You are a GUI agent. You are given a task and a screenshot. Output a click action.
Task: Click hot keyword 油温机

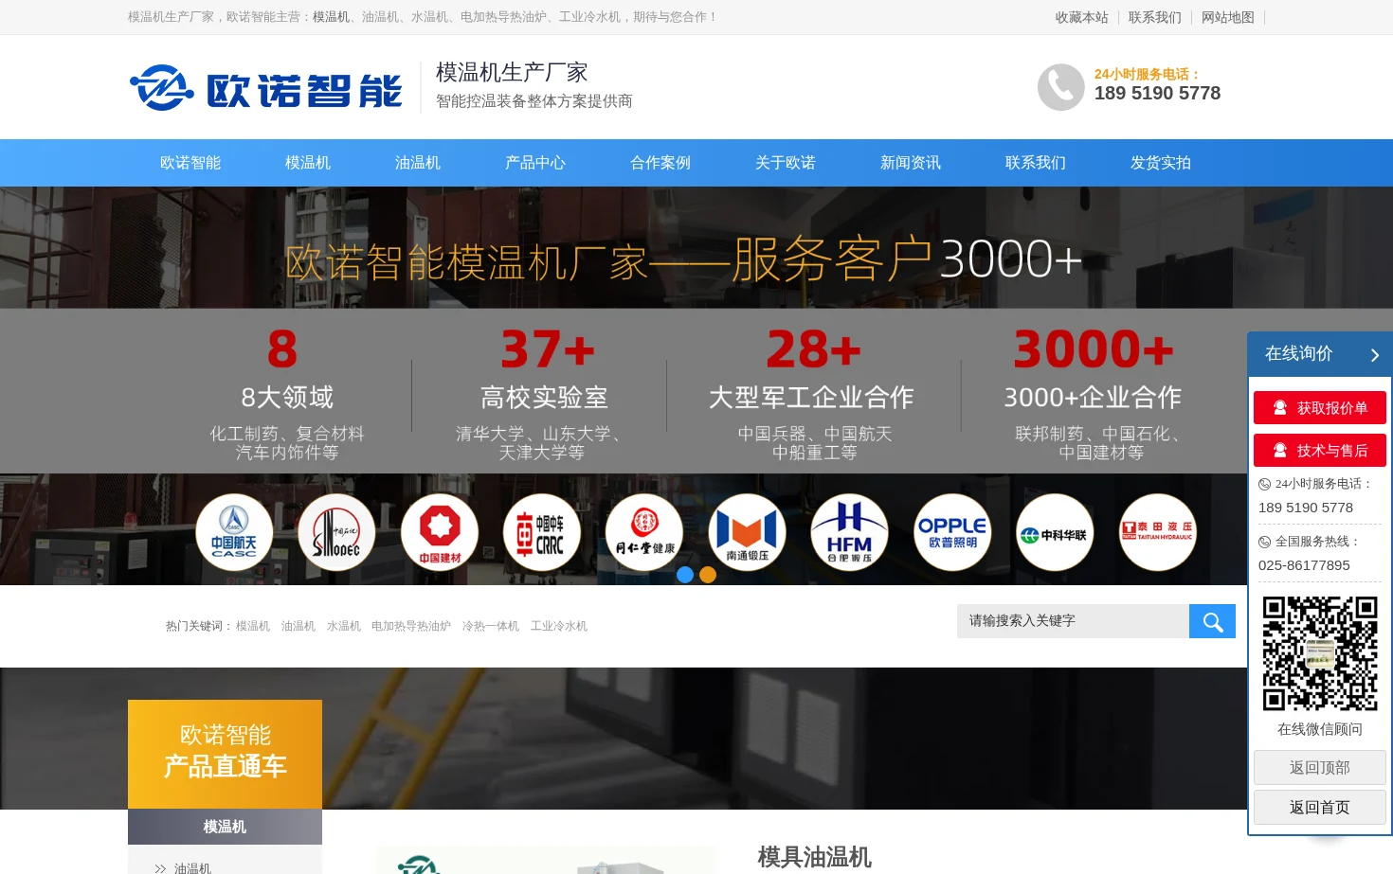coord(298,626)
